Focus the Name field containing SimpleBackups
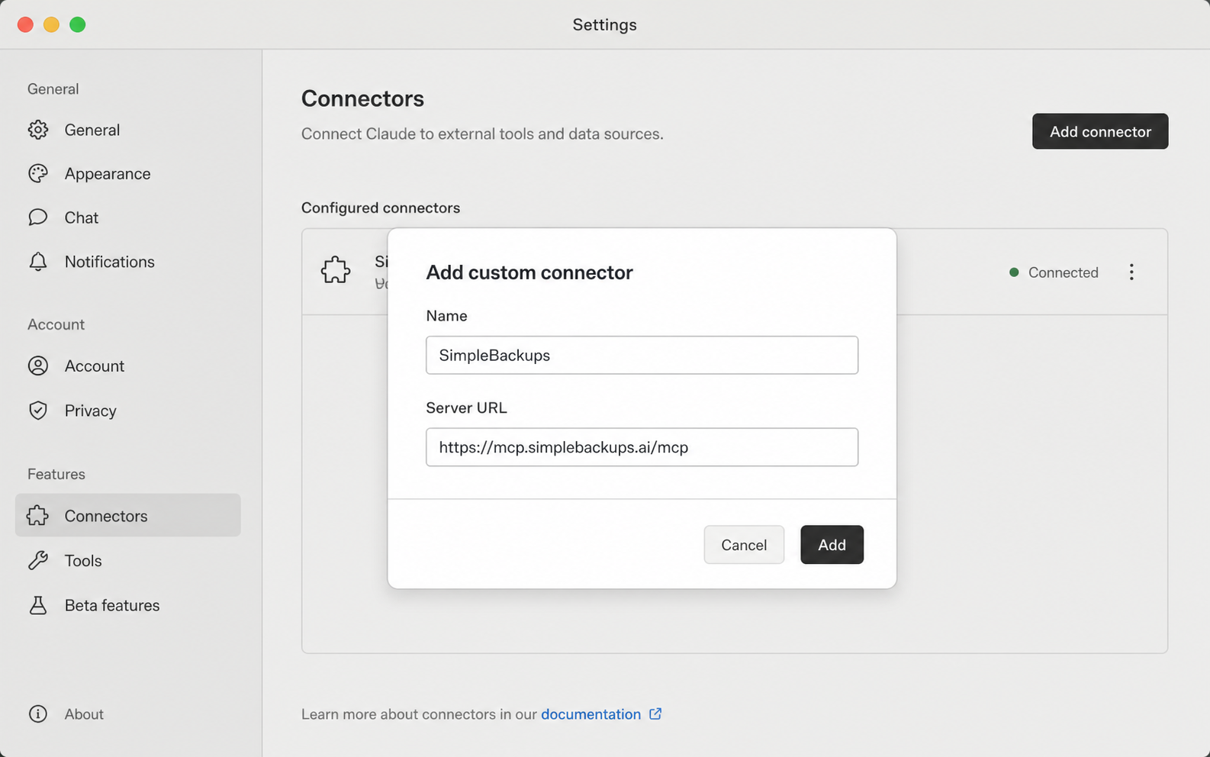This screenshot has height=757, width=1210. click(x=642, y=355)
